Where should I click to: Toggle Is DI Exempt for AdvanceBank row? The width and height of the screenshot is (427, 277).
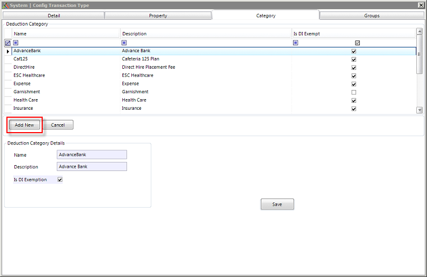[x=354, y=51]
